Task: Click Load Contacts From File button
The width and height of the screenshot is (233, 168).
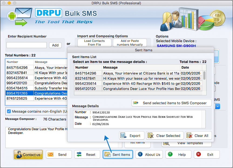Action: click(x=94, y=43)
